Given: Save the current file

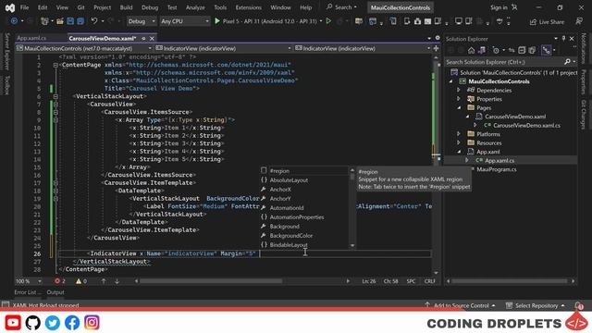Looking at the screenshot, I should [70, 21].
